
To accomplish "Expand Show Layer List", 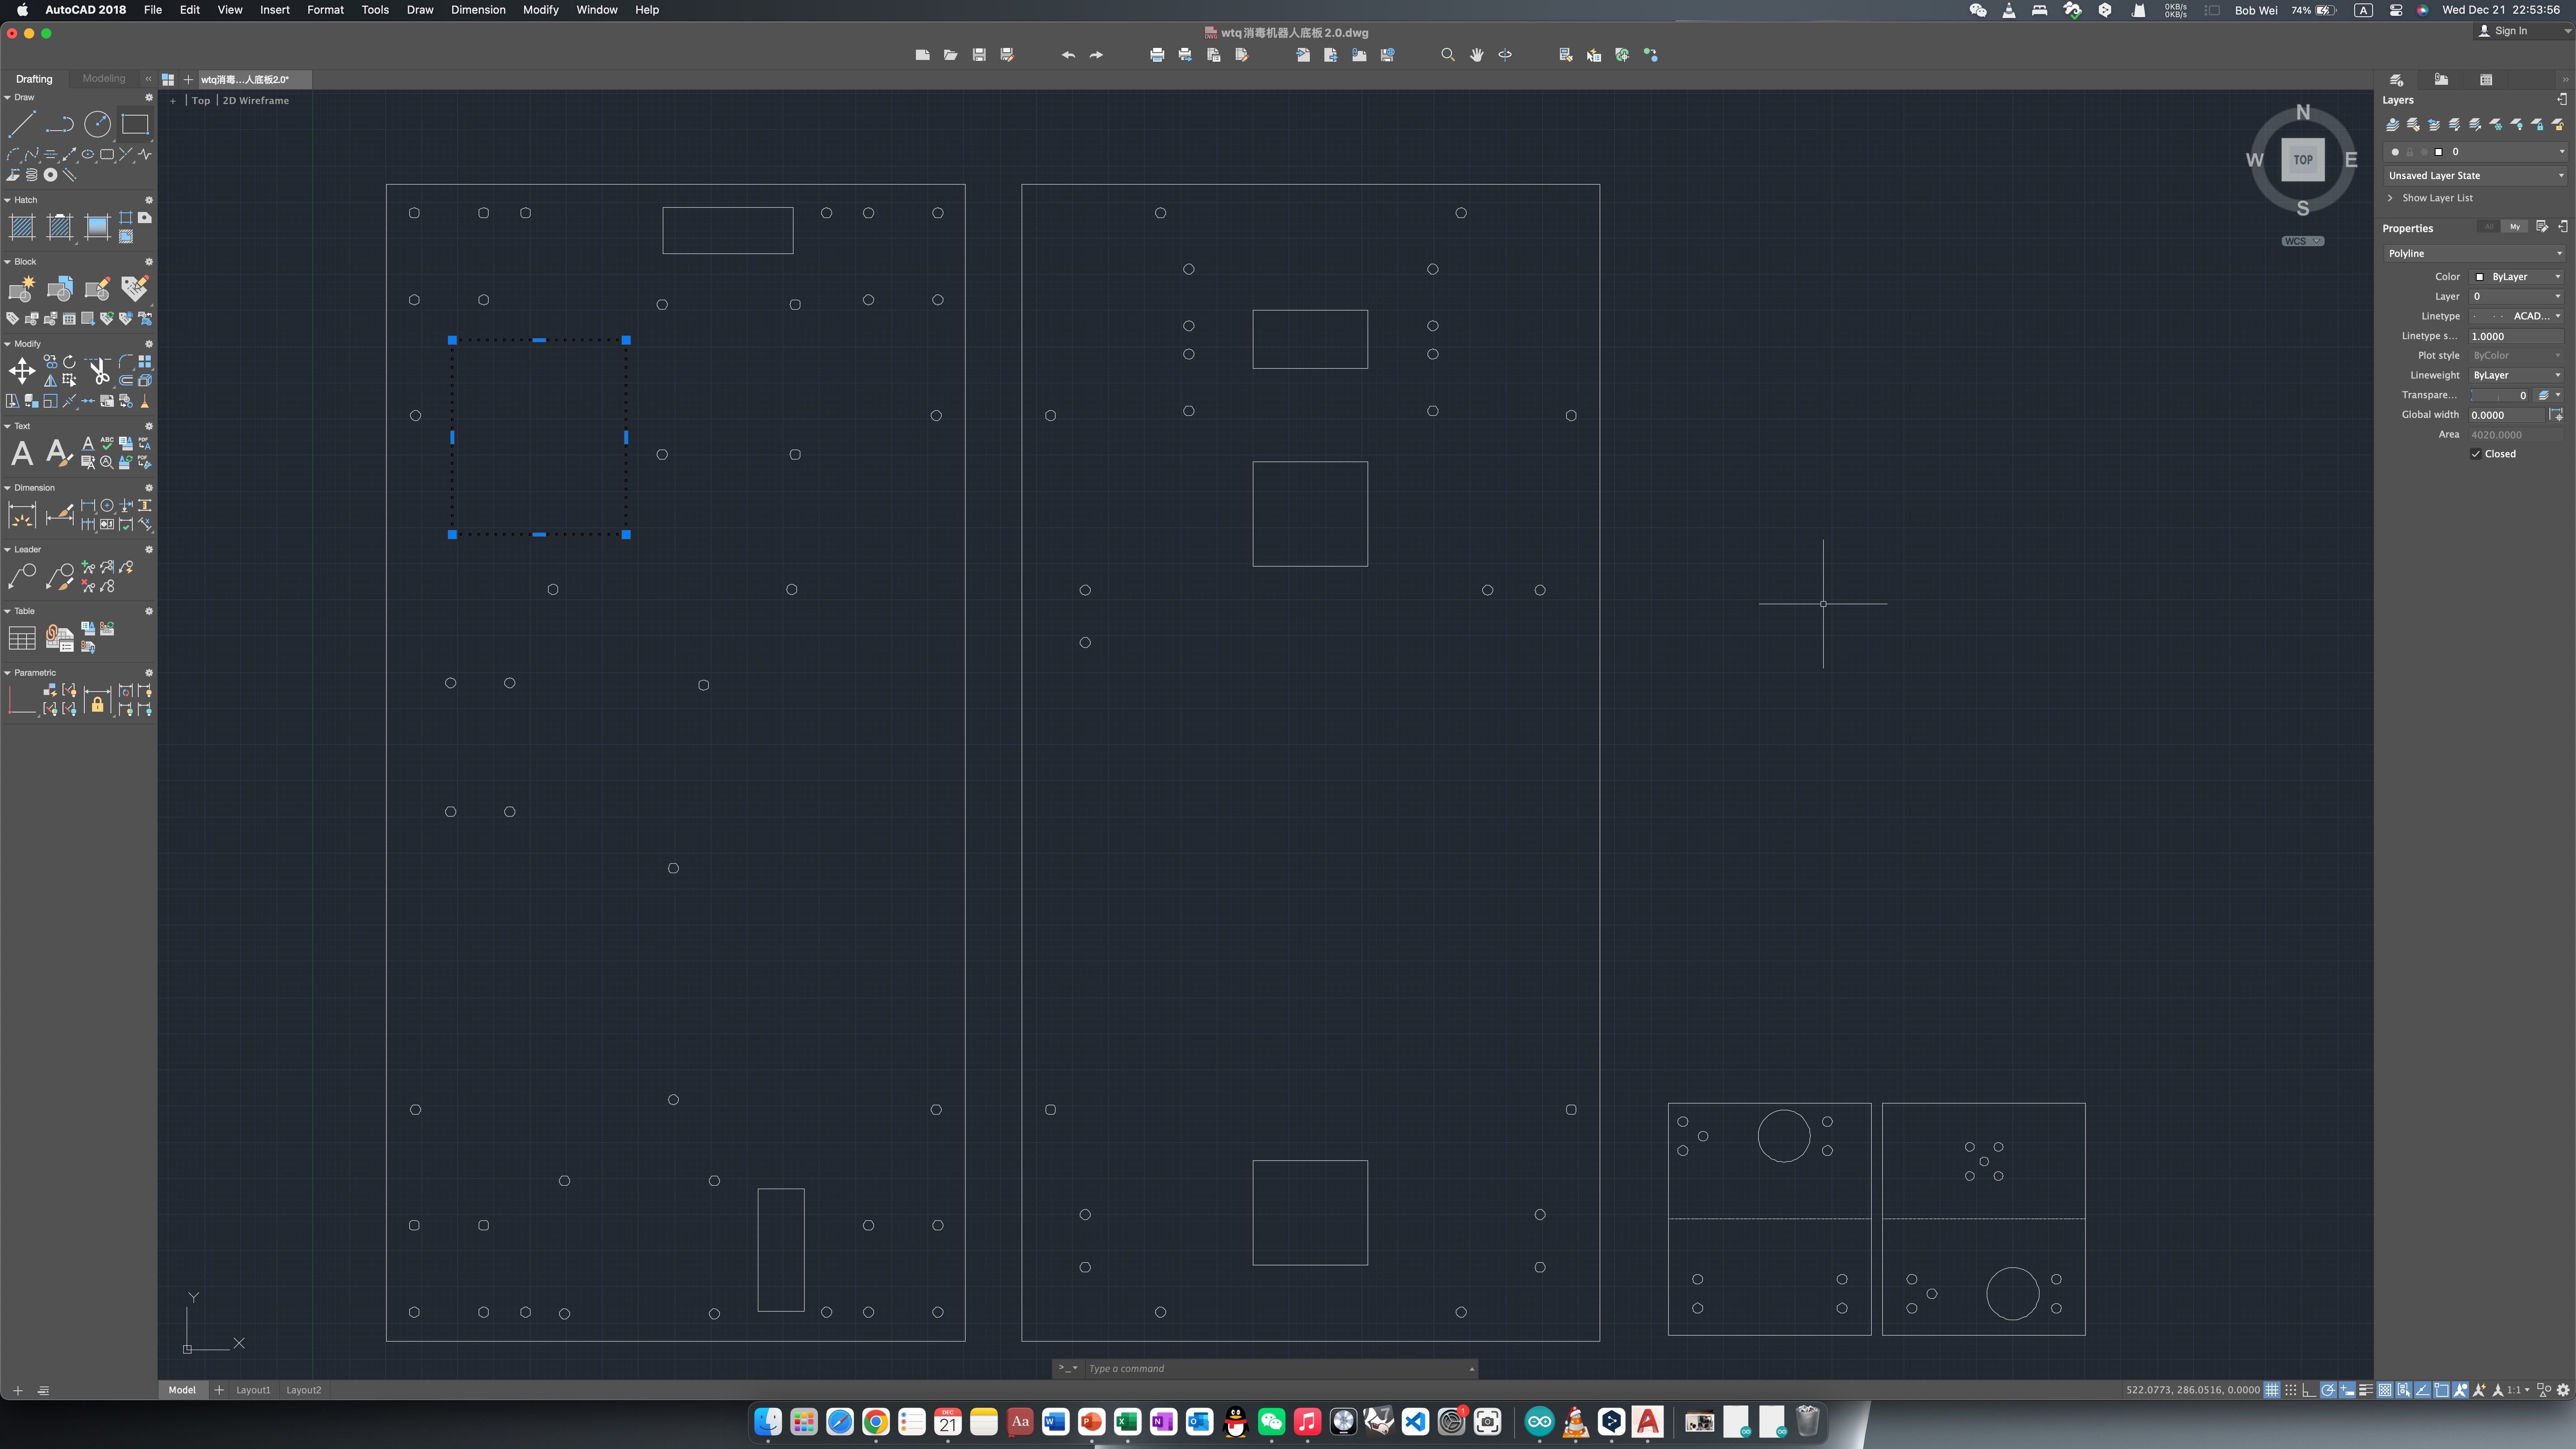I will [2436, 198].
